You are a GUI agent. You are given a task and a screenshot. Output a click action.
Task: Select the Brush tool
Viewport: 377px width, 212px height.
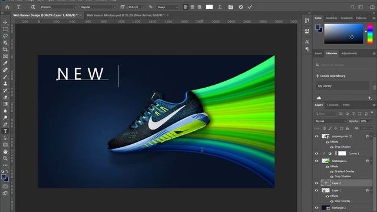tap(5, 77)
